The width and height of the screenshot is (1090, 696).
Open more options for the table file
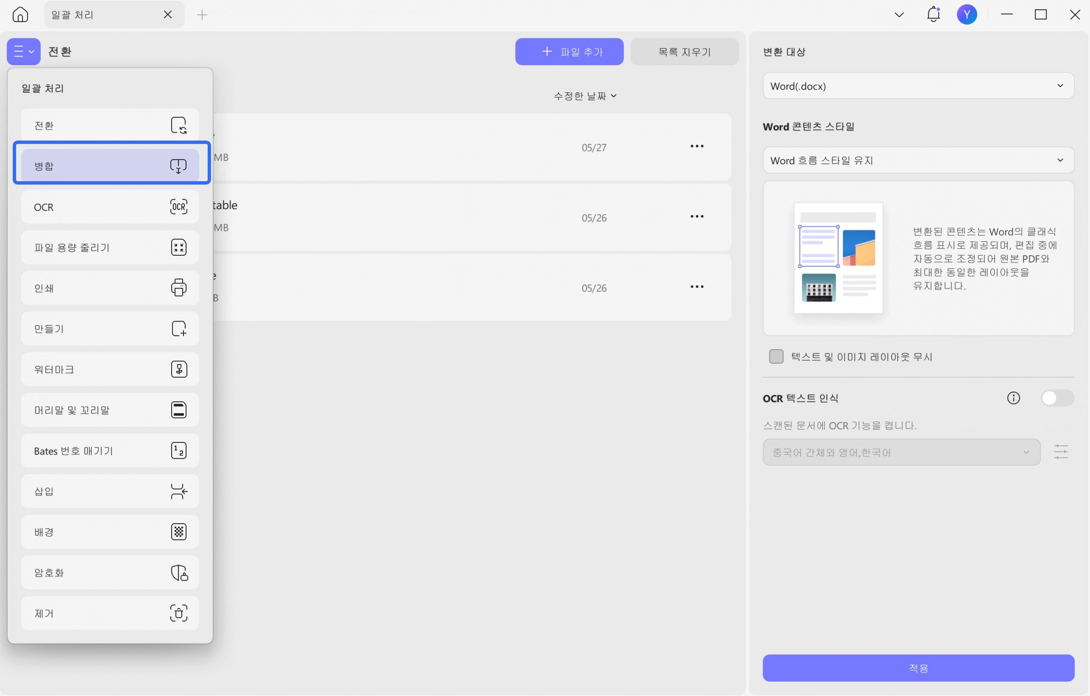697,217
